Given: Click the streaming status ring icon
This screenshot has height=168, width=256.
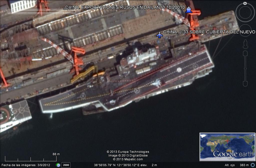Looking at the screenshot, I should coord(253,165).
